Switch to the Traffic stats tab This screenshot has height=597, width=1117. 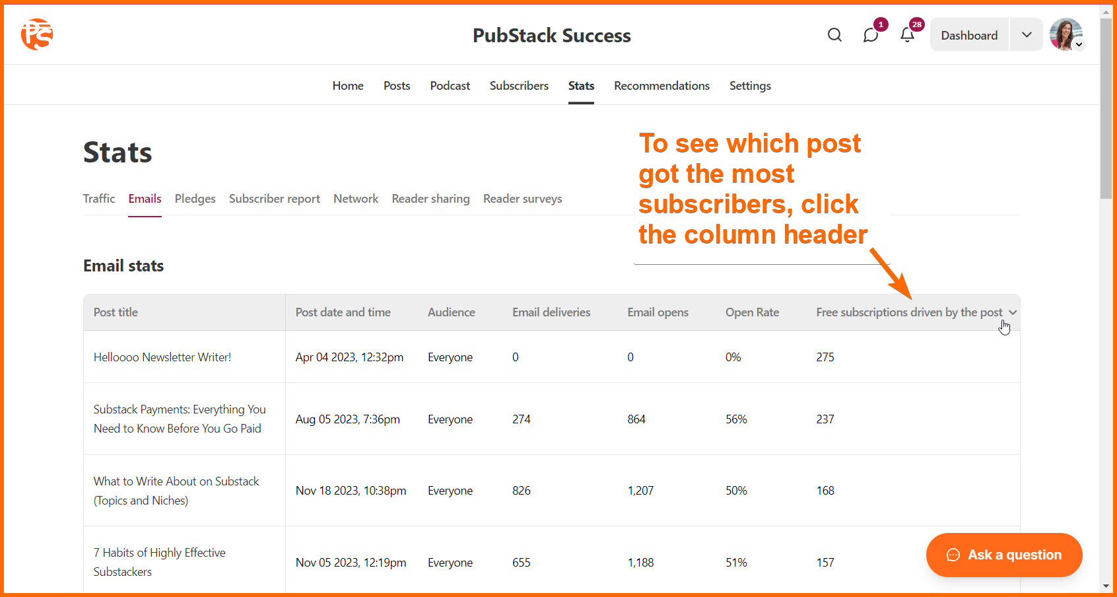(x=99, y=199)
